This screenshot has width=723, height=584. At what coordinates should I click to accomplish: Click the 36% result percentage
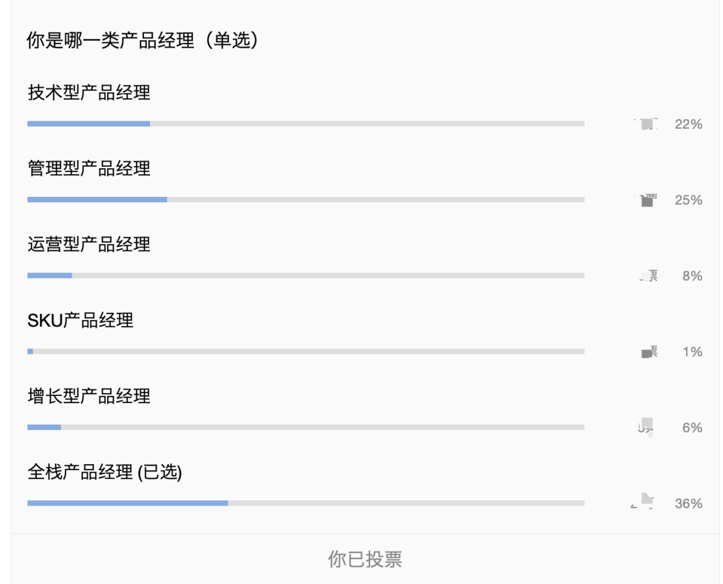[688, 504]
